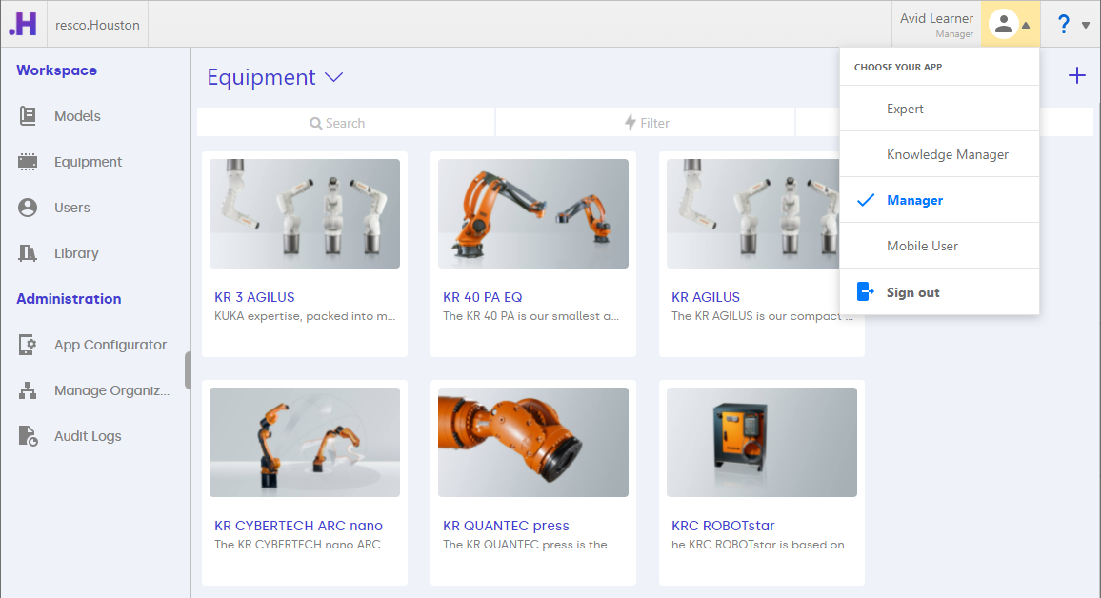
Task: Open Audit Logs document icon
Action: pyautogui.click(x=28, y=436)
